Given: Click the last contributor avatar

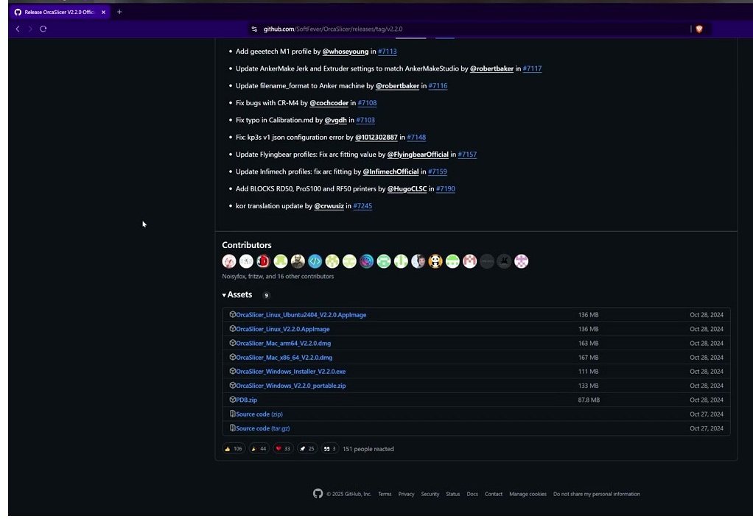Looking at the screenshot, I should [x=522, y=261].
